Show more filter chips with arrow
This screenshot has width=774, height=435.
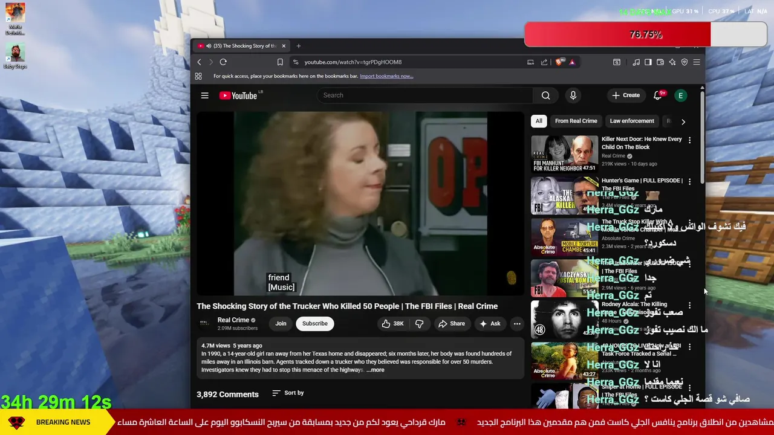[x=683, y=121]
